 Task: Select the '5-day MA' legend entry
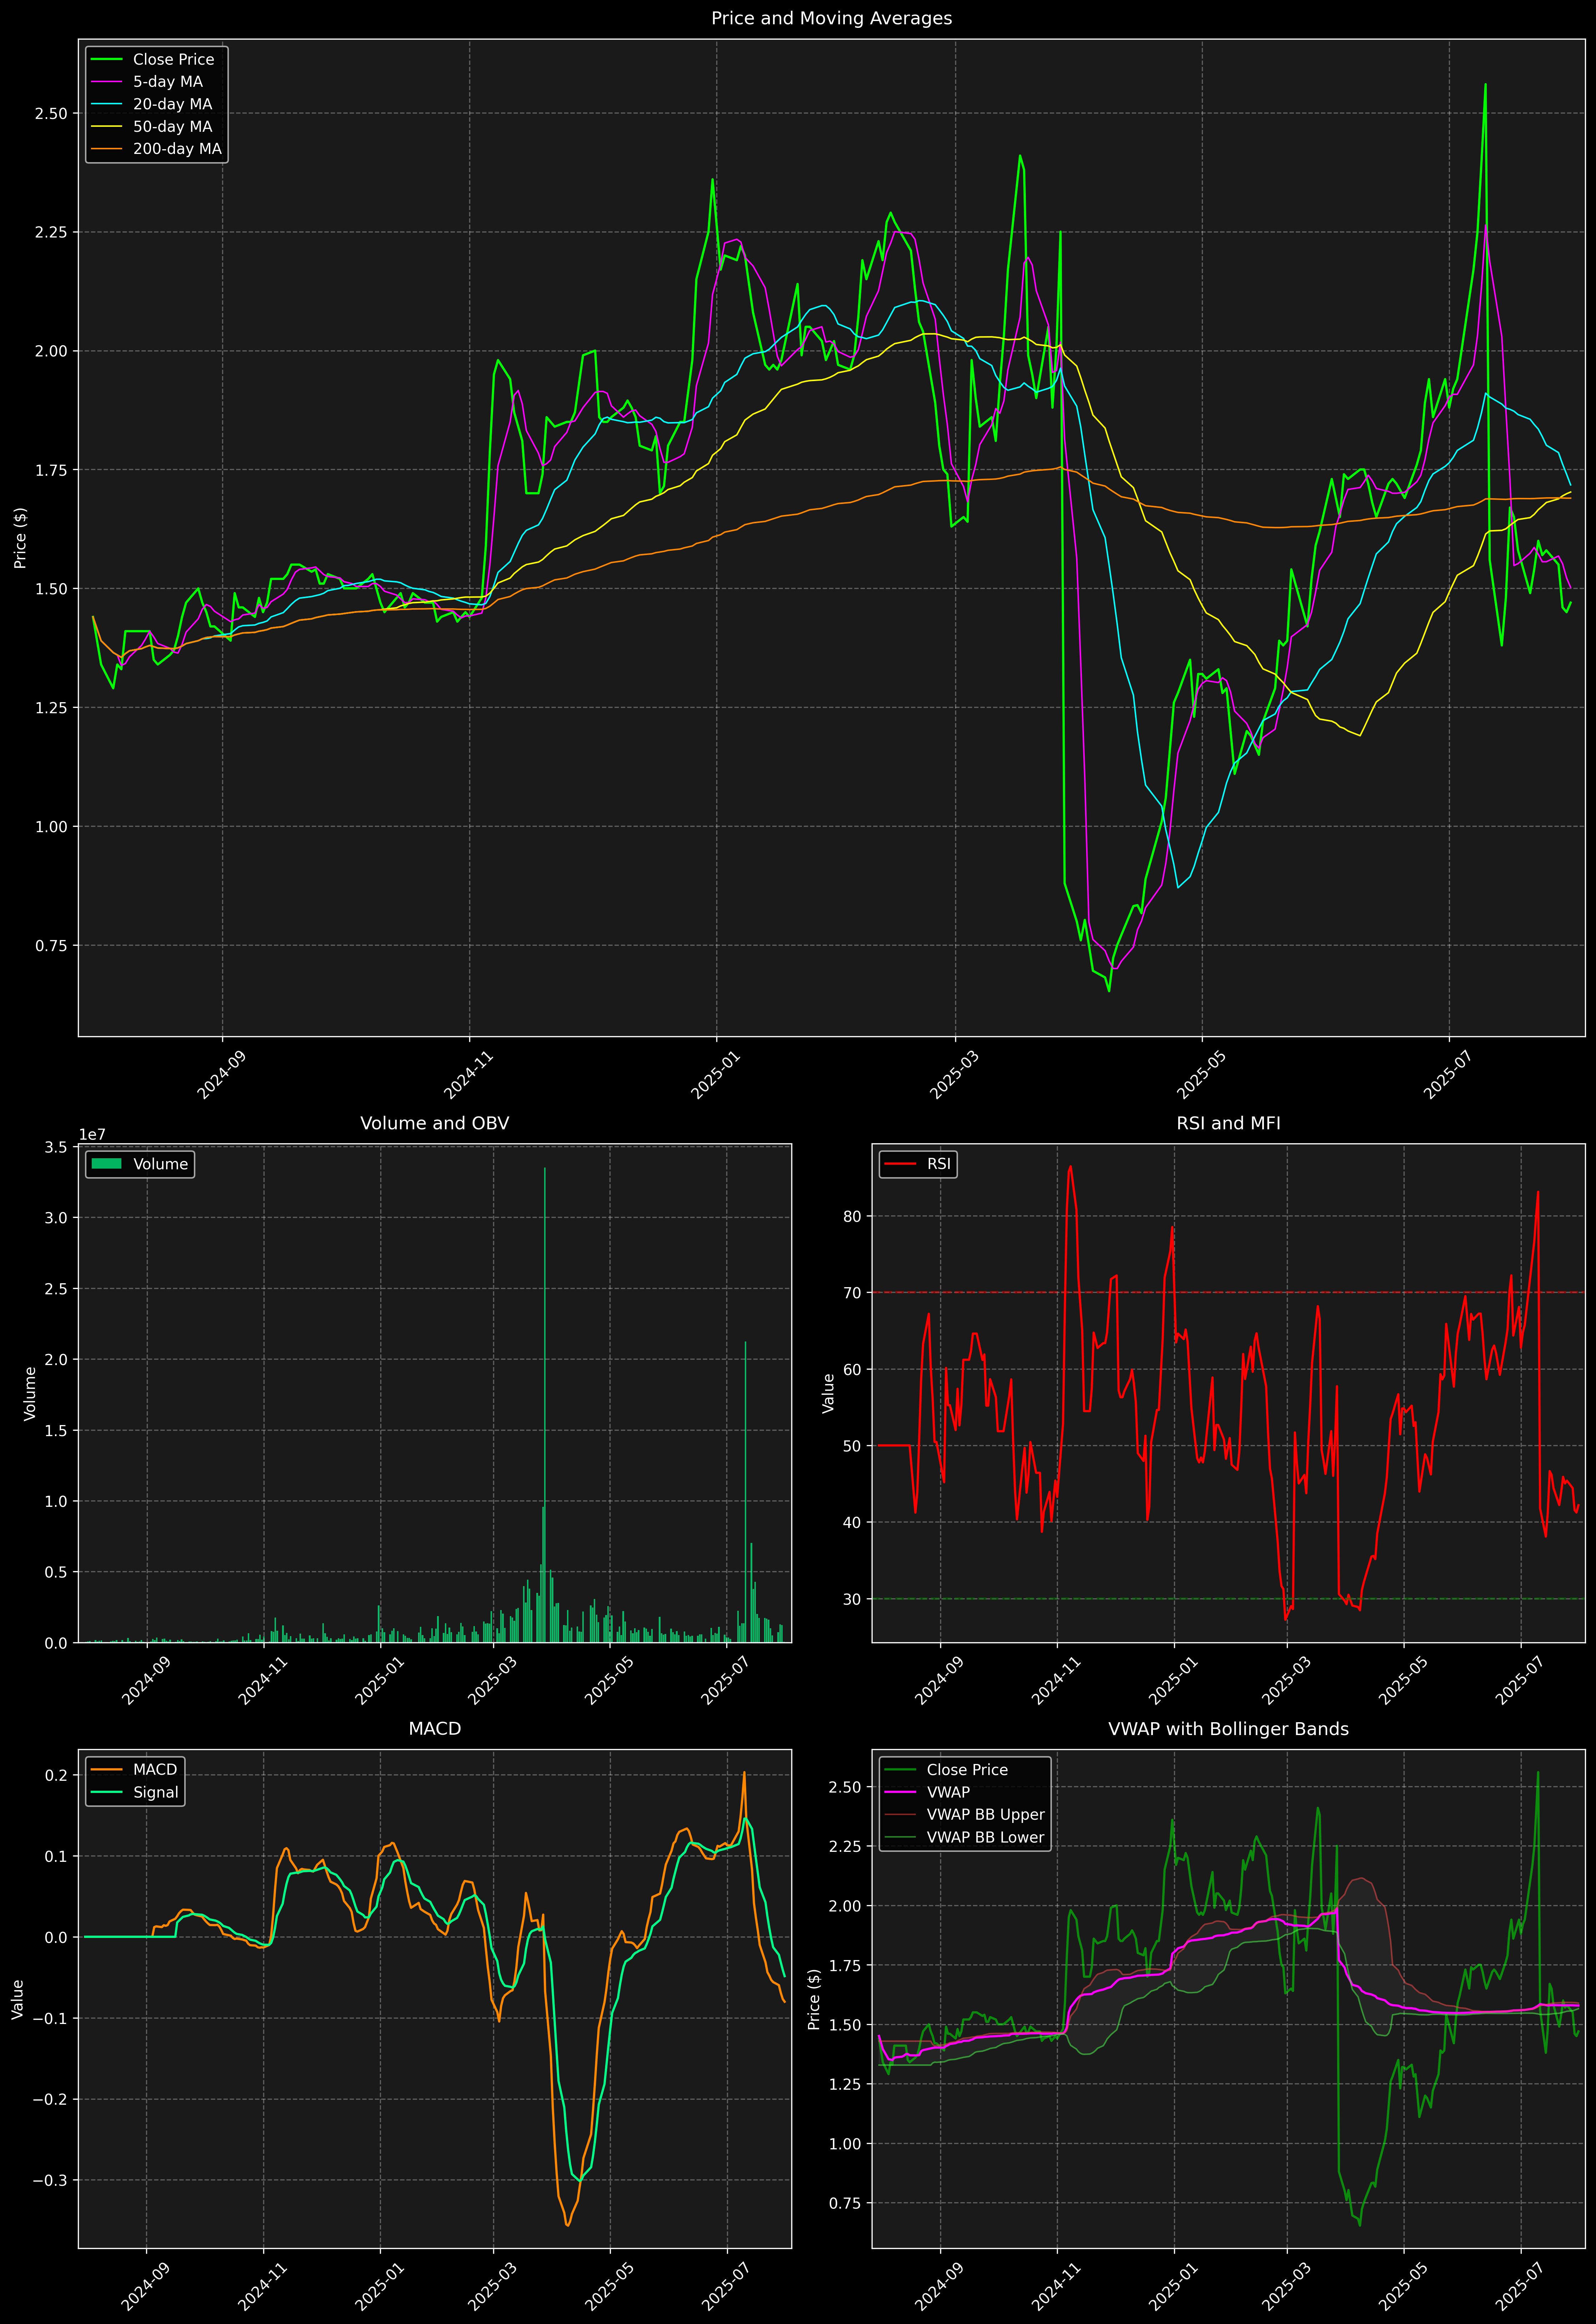168,82
